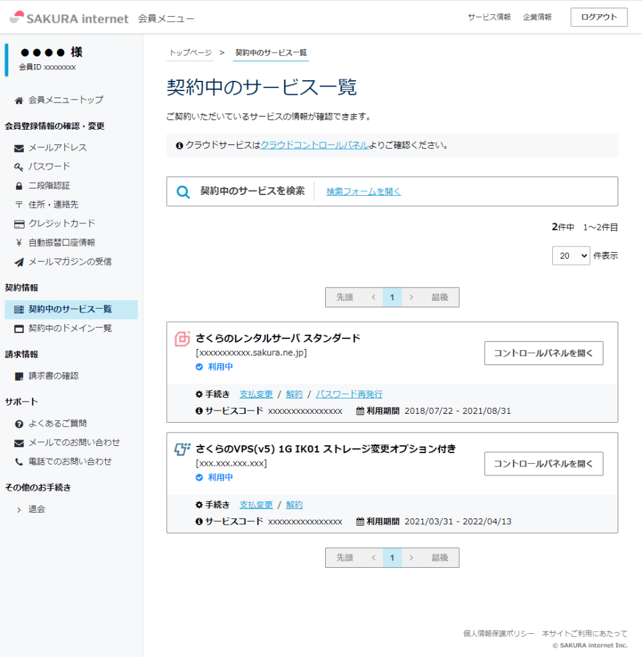Open the 自動振替口座情報 sidebar item

tap(62, 243)
